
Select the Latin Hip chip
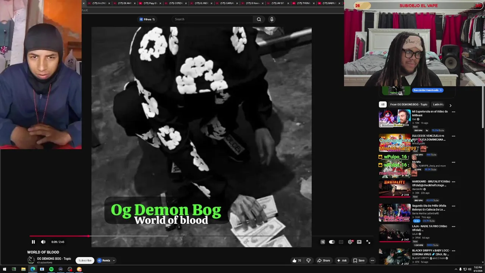(x=438, y=105)
